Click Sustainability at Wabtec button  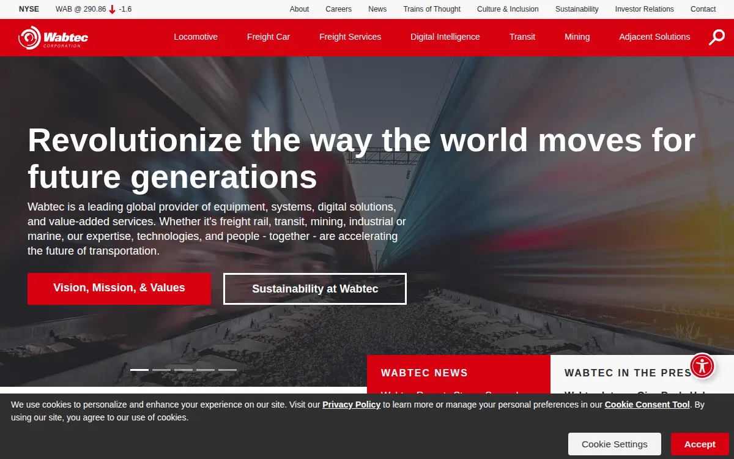click(x=315, y=289)
